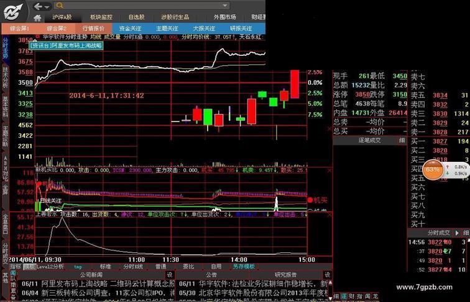The image size is (470, 302).
Task: Select the 主题诊断 vertical side tab
Action: [x=6, y=136]
